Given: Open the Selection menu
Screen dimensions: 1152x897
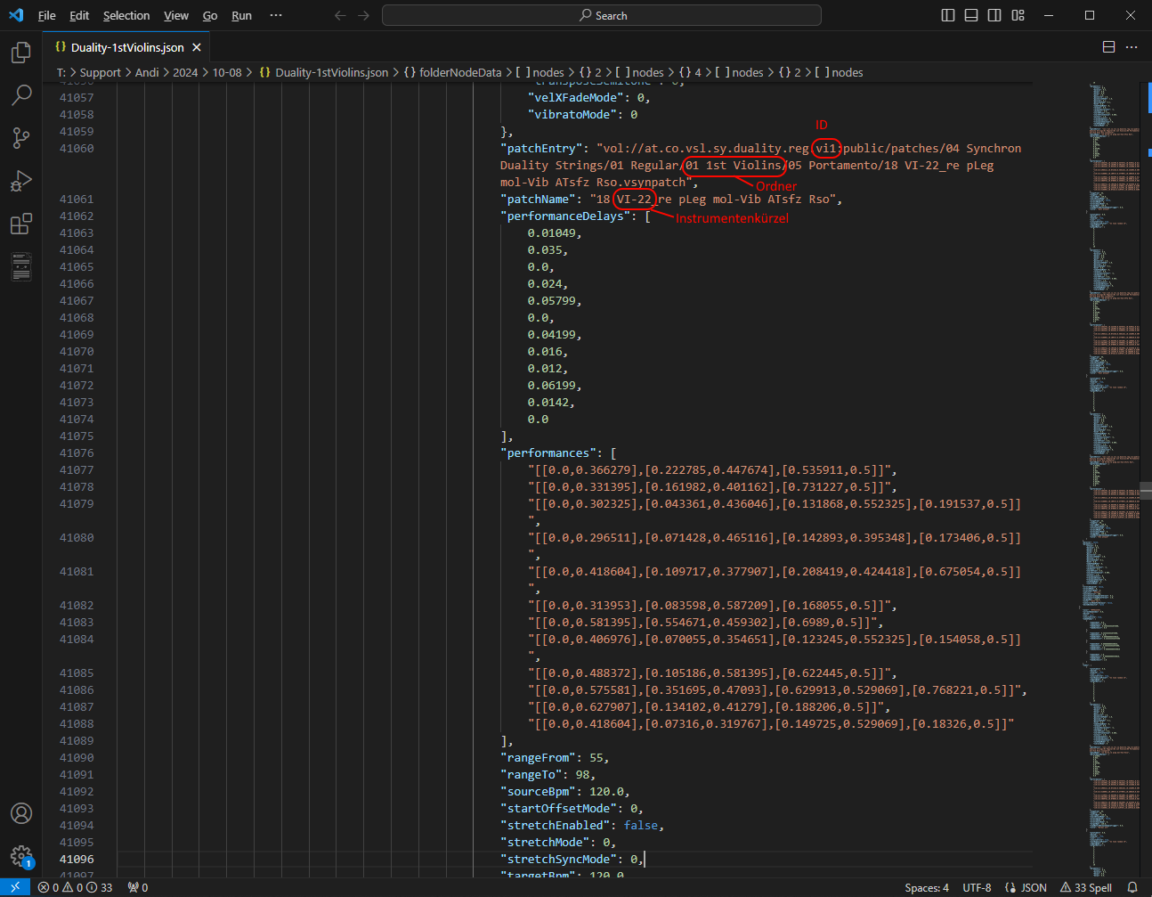Looking at the screenshot, I should [x=126, y=15].
